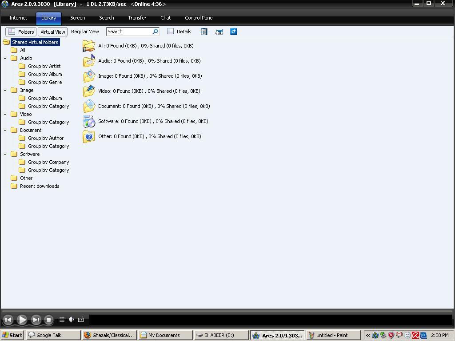Click the magnifier icon in the search box
The width and height of the screenshot is (455, 341).
156,32
